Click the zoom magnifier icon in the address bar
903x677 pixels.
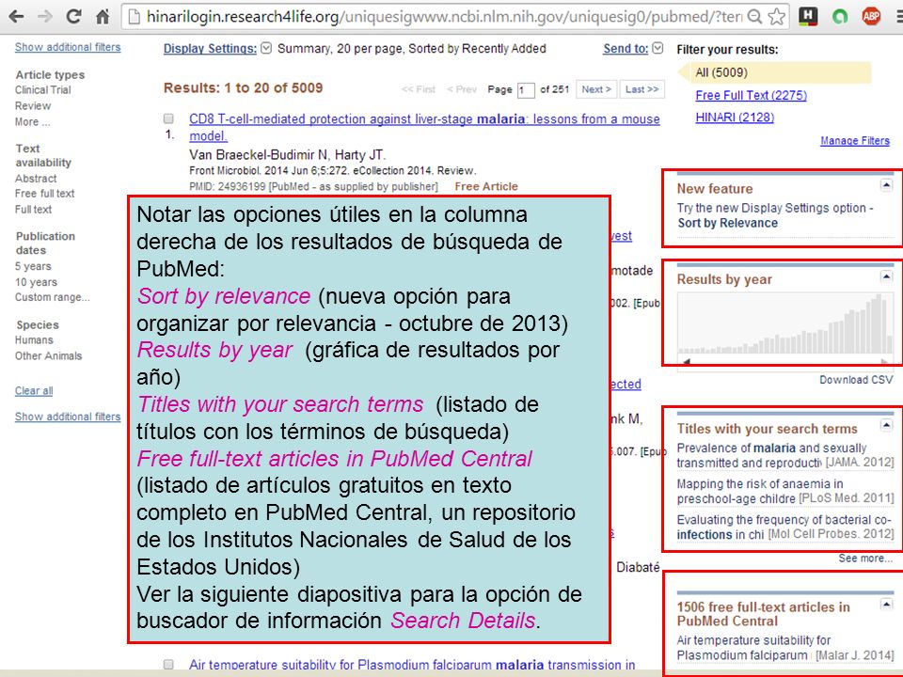tap(754, 17)
